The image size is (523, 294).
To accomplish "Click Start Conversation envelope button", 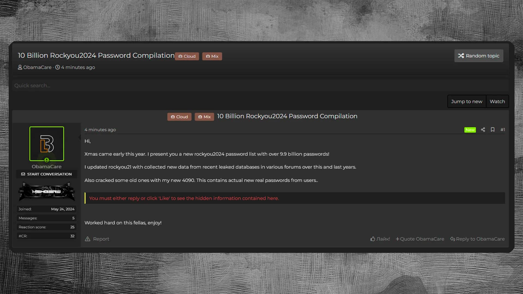I will [x=46, y=174].
